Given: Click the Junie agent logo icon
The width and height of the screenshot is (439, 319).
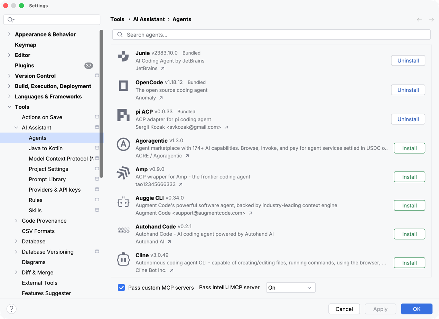Looking at the screenshot, I should pos(123,56).
